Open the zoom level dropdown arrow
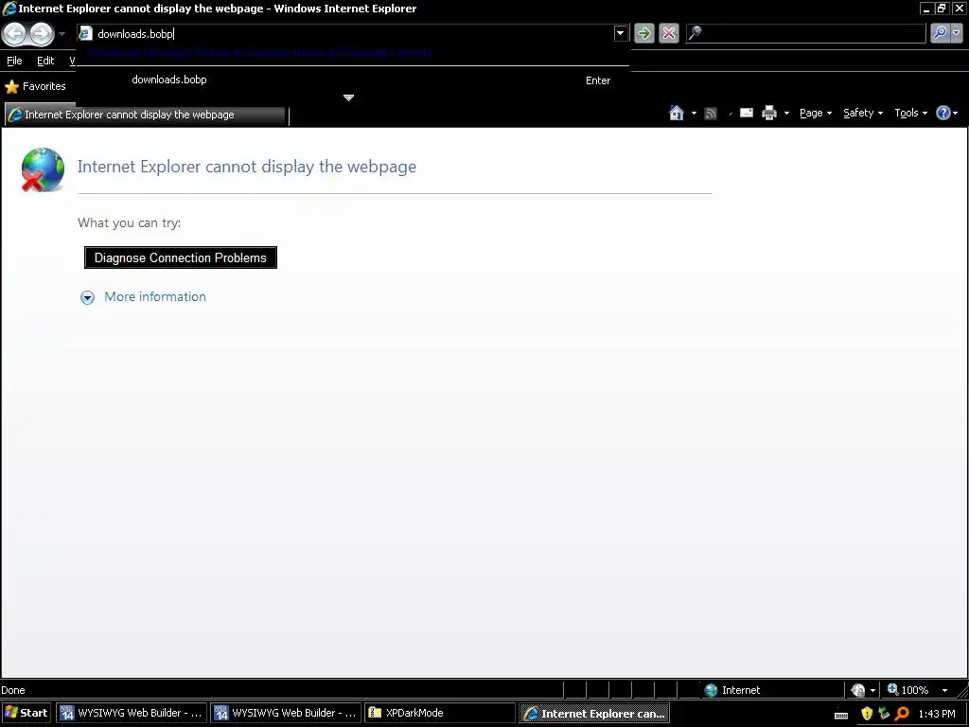 pyautogui.click(x=945, y=690)
